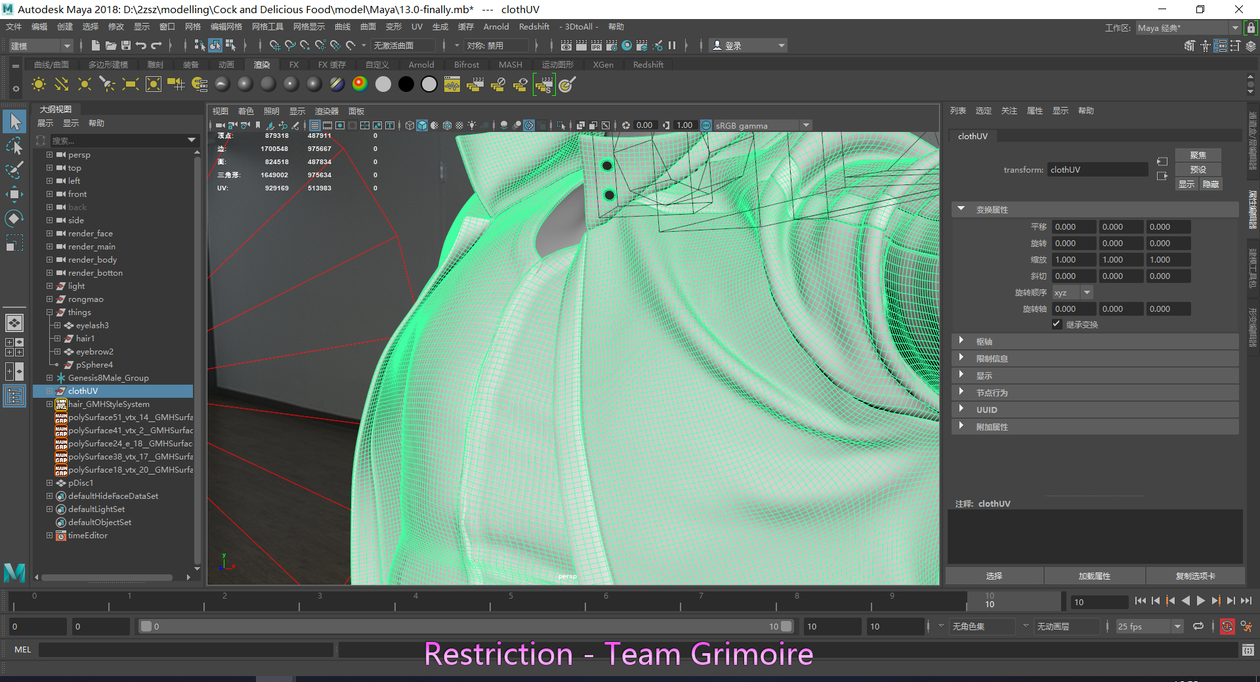Image resolution: width=1260 pixels, height=682 pixels.
Task: Select the Paint selection brush tool
Action: 14,170
